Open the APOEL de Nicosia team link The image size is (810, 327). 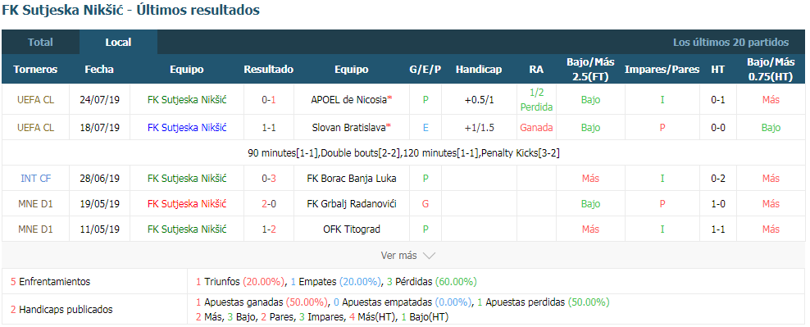point(351,100)
